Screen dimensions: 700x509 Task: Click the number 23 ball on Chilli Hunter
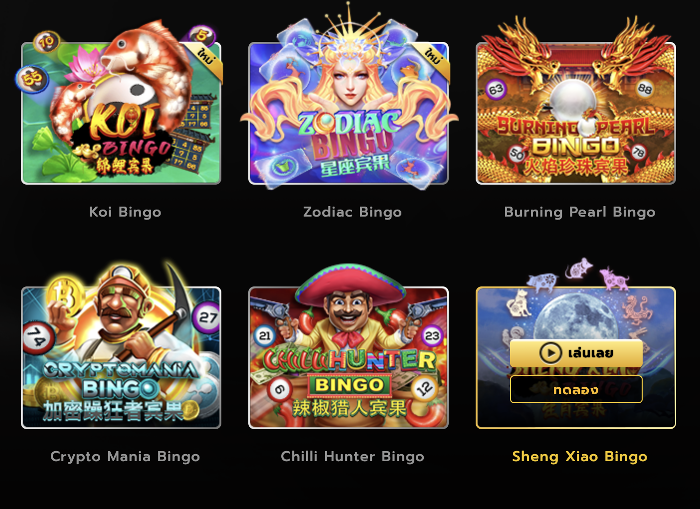click(x=432, y=336)
